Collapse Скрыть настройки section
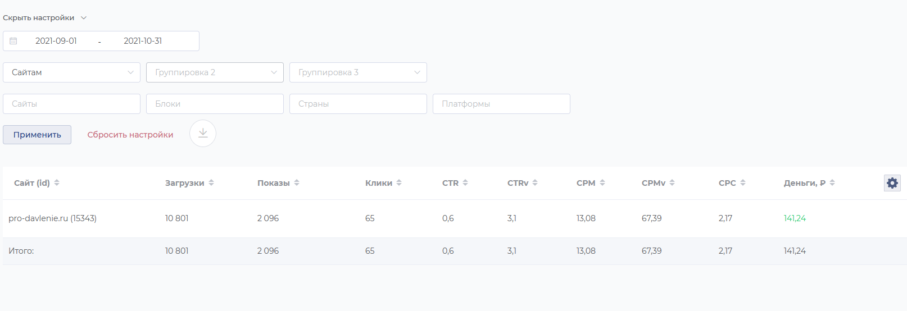907x311 pixels. 44,18
